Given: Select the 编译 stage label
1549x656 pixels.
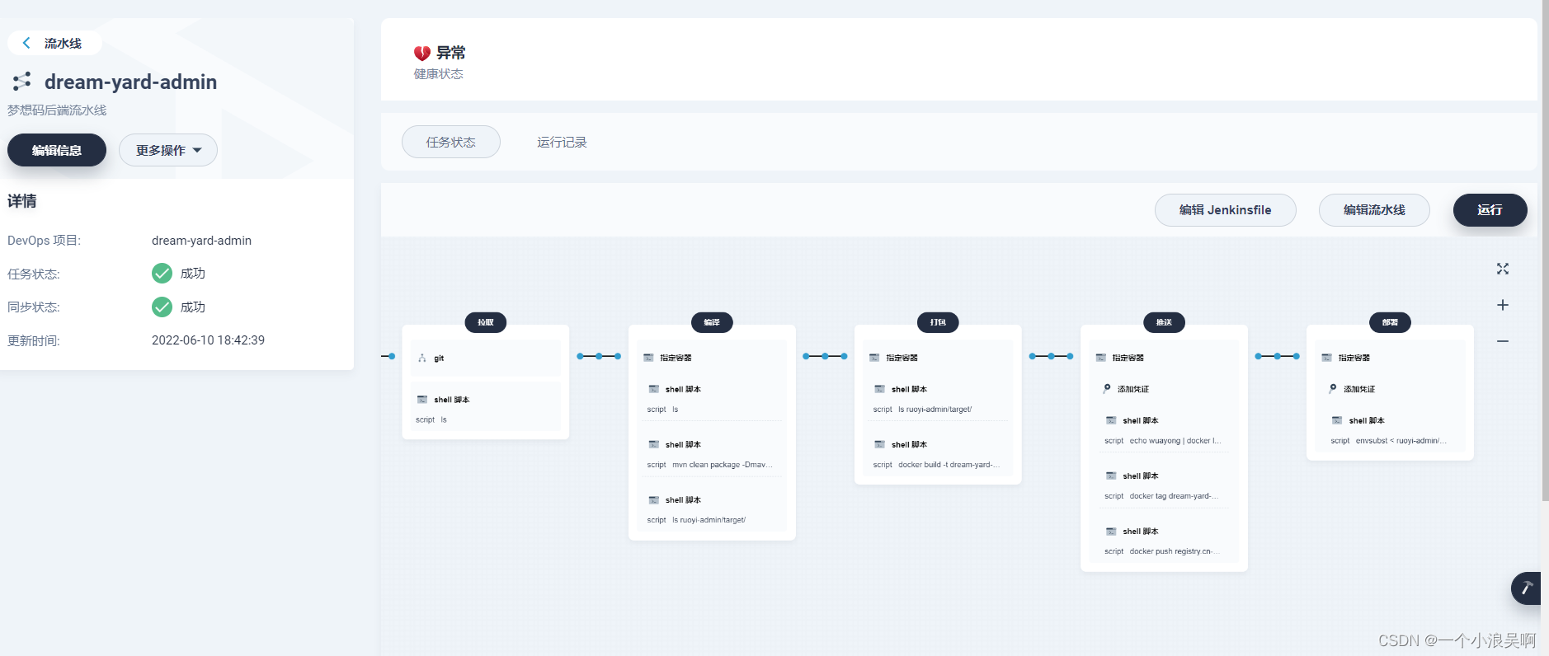Looking at the screenshot, I should 712,322.
